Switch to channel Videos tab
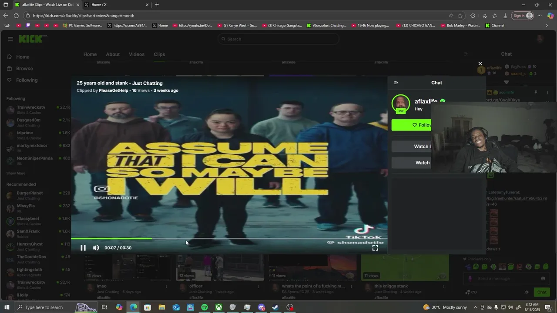The width and height of the screenshot is (557, 313). pyautogui.click(x=137, y=54)
